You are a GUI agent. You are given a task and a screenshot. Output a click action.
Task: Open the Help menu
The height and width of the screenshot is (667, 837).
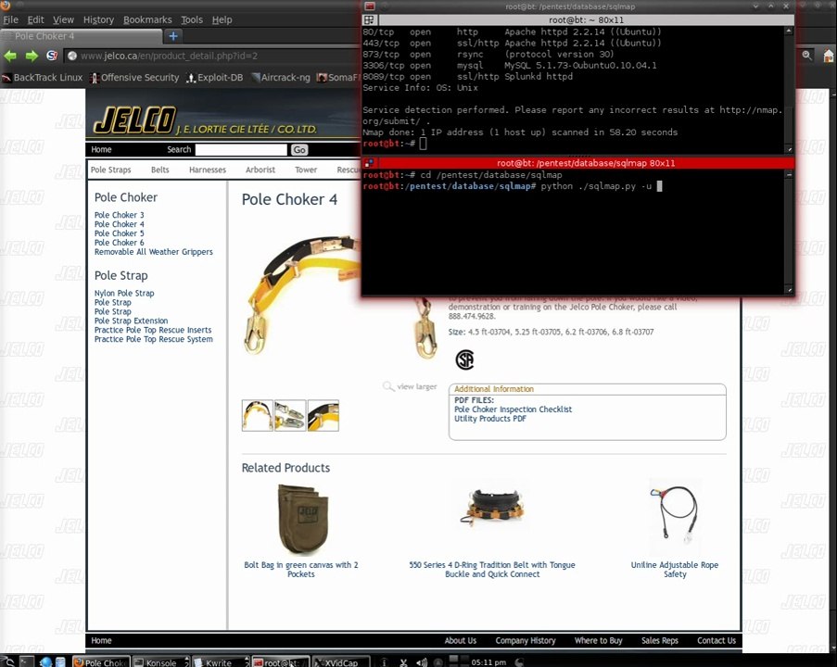coord(222,19)
